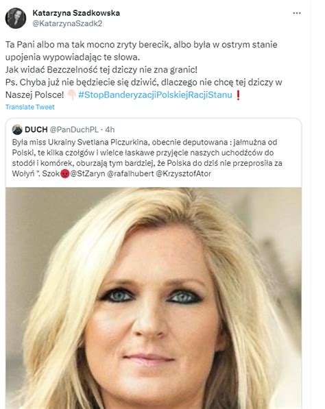Screen dimensions: 325x409
Task: Click the DUCH display name
Action: (x=36, y=129)
